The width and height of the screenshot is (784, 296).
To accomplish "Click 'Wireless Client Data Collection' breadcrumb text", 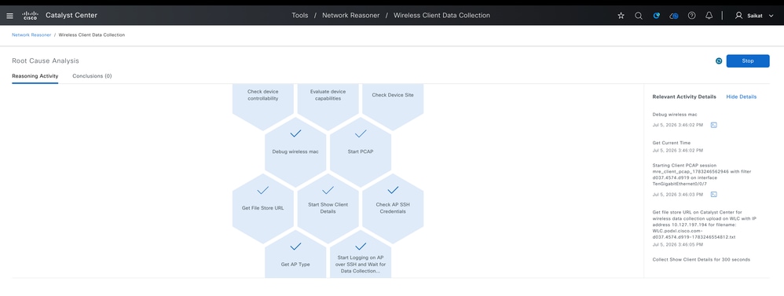I will (x=91, y=35).
